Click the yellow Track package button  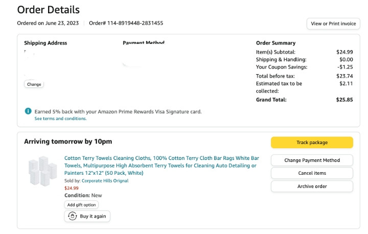pyautogui.click(x=312, y=143)
